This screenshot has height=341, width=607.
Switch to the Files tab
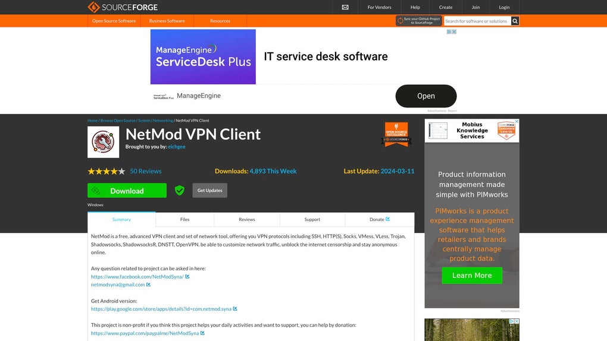tap(184, 219)
